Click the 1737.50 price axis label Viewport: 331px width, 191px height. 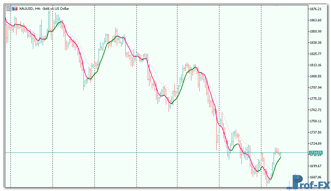(315, 132)
